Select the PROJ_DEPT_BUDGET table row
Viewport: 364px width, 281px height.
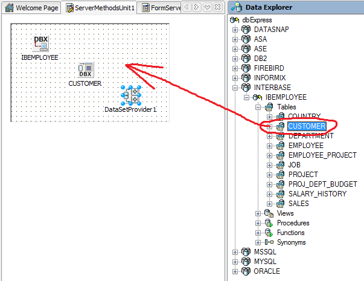(323, 184)
